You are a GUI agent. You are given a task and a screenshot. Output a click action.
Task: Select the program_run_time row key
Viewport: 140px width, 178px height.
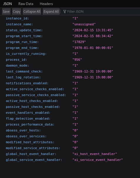(22, 42)
